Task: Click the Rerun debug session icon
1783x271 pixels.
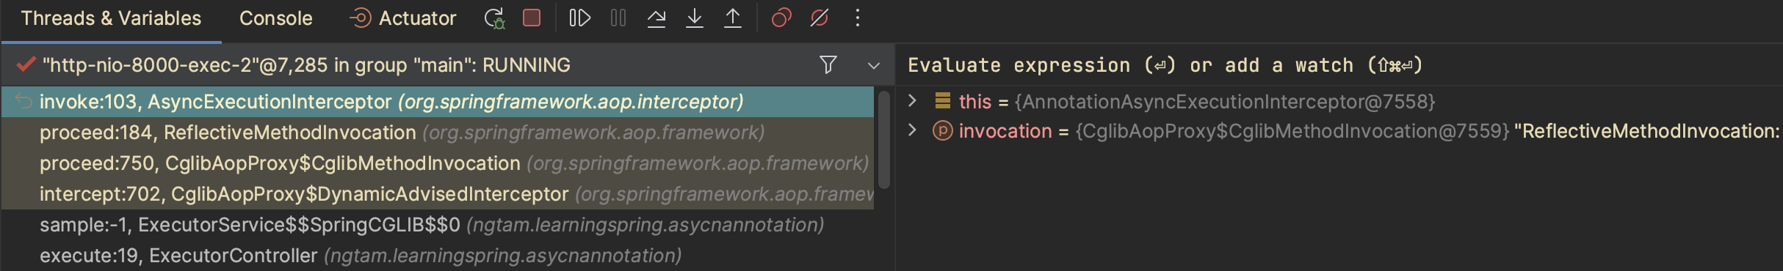Action: pyautogui.click(x=494, y=18)
